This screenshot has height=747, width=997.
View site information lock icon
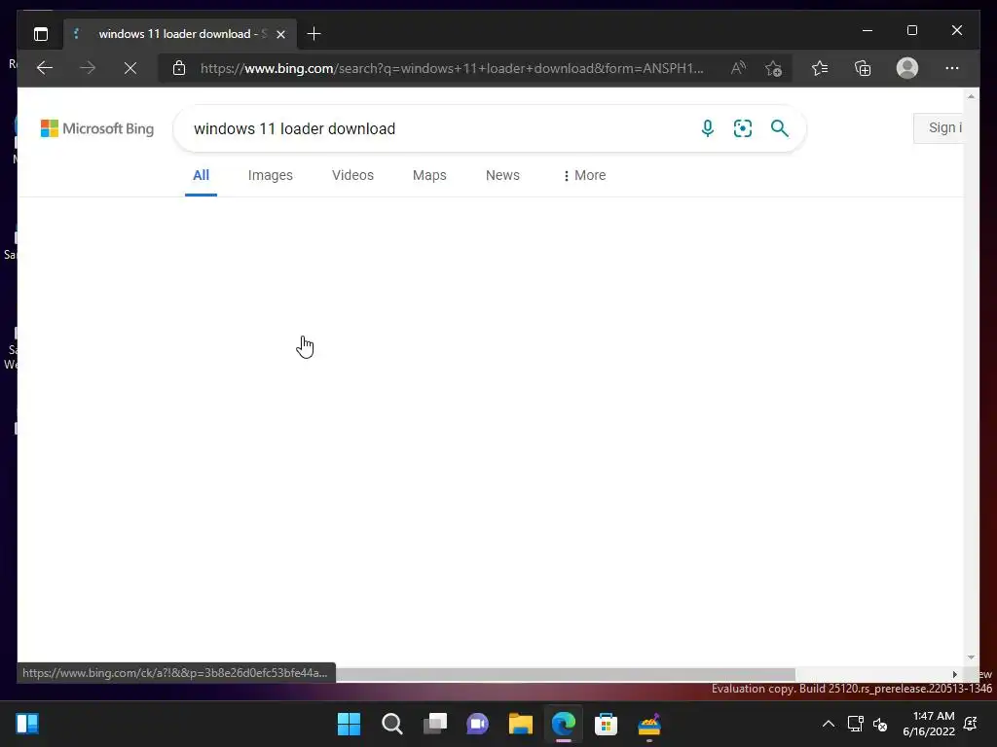pos(179,68)
